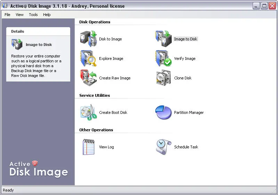Image resolution: width=278 pixels, height=195 pixels.
Task: Click the Details panel header
Action: pos(38,31)
